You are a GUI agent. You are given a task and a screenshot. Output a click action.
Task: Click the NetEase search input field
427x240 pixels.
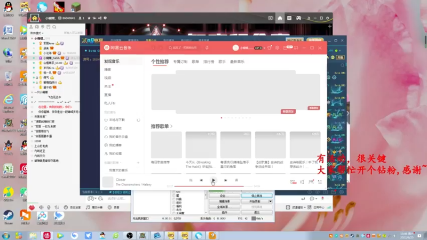tap(185, 47)
